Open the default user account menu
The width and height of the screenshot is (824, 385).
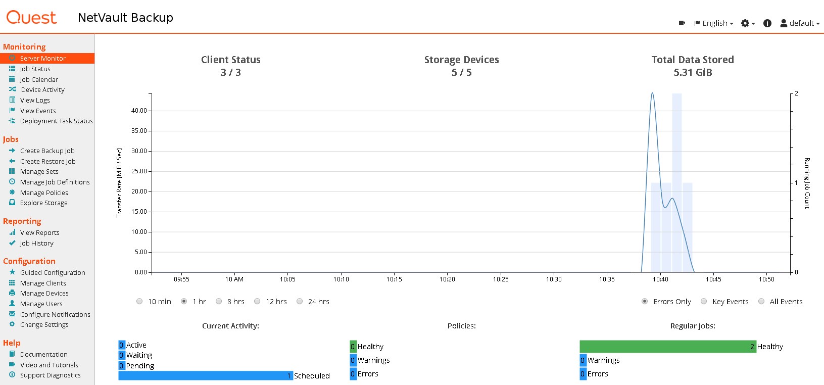[800, 23]
